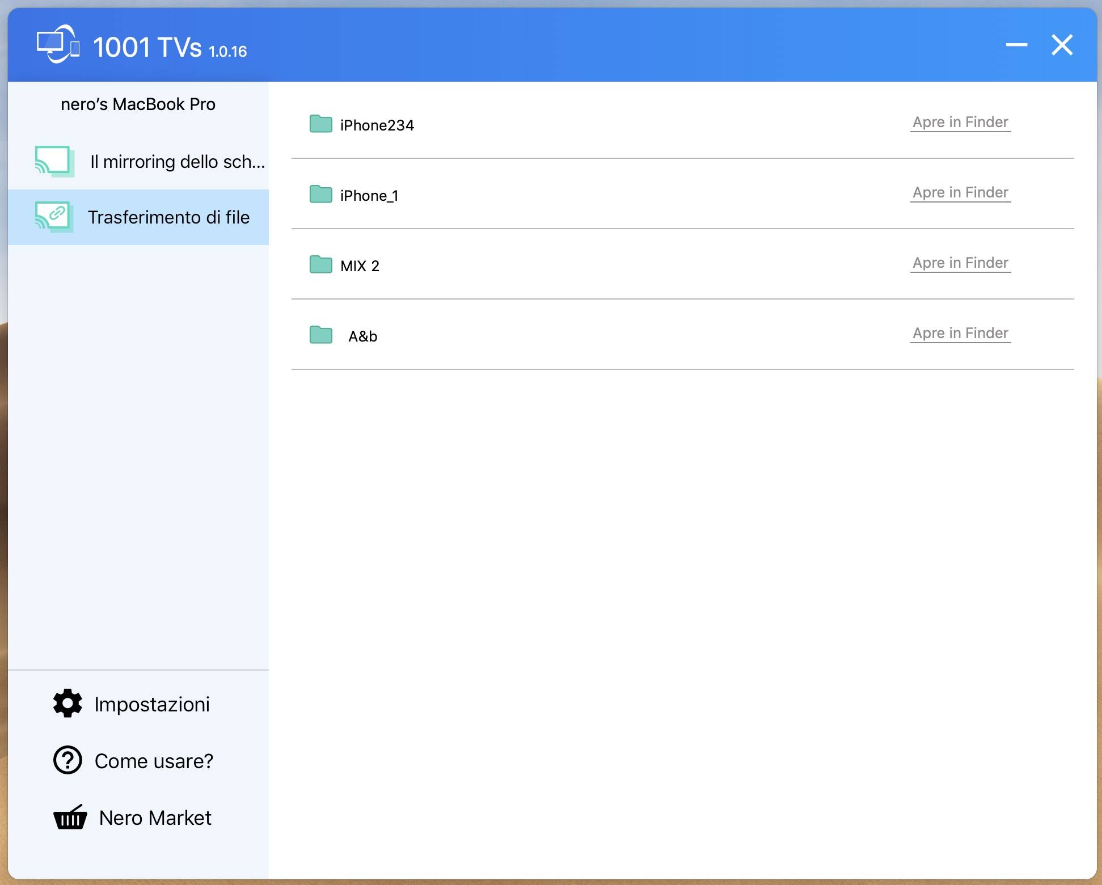1102x885 pixels.
Task: Open iPhone234 via Apre in Finder
Action: [x=960, y=123]
